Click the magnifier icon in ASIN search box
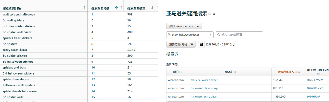This screenshot has height=102, width=329. [x=218, y=35]
